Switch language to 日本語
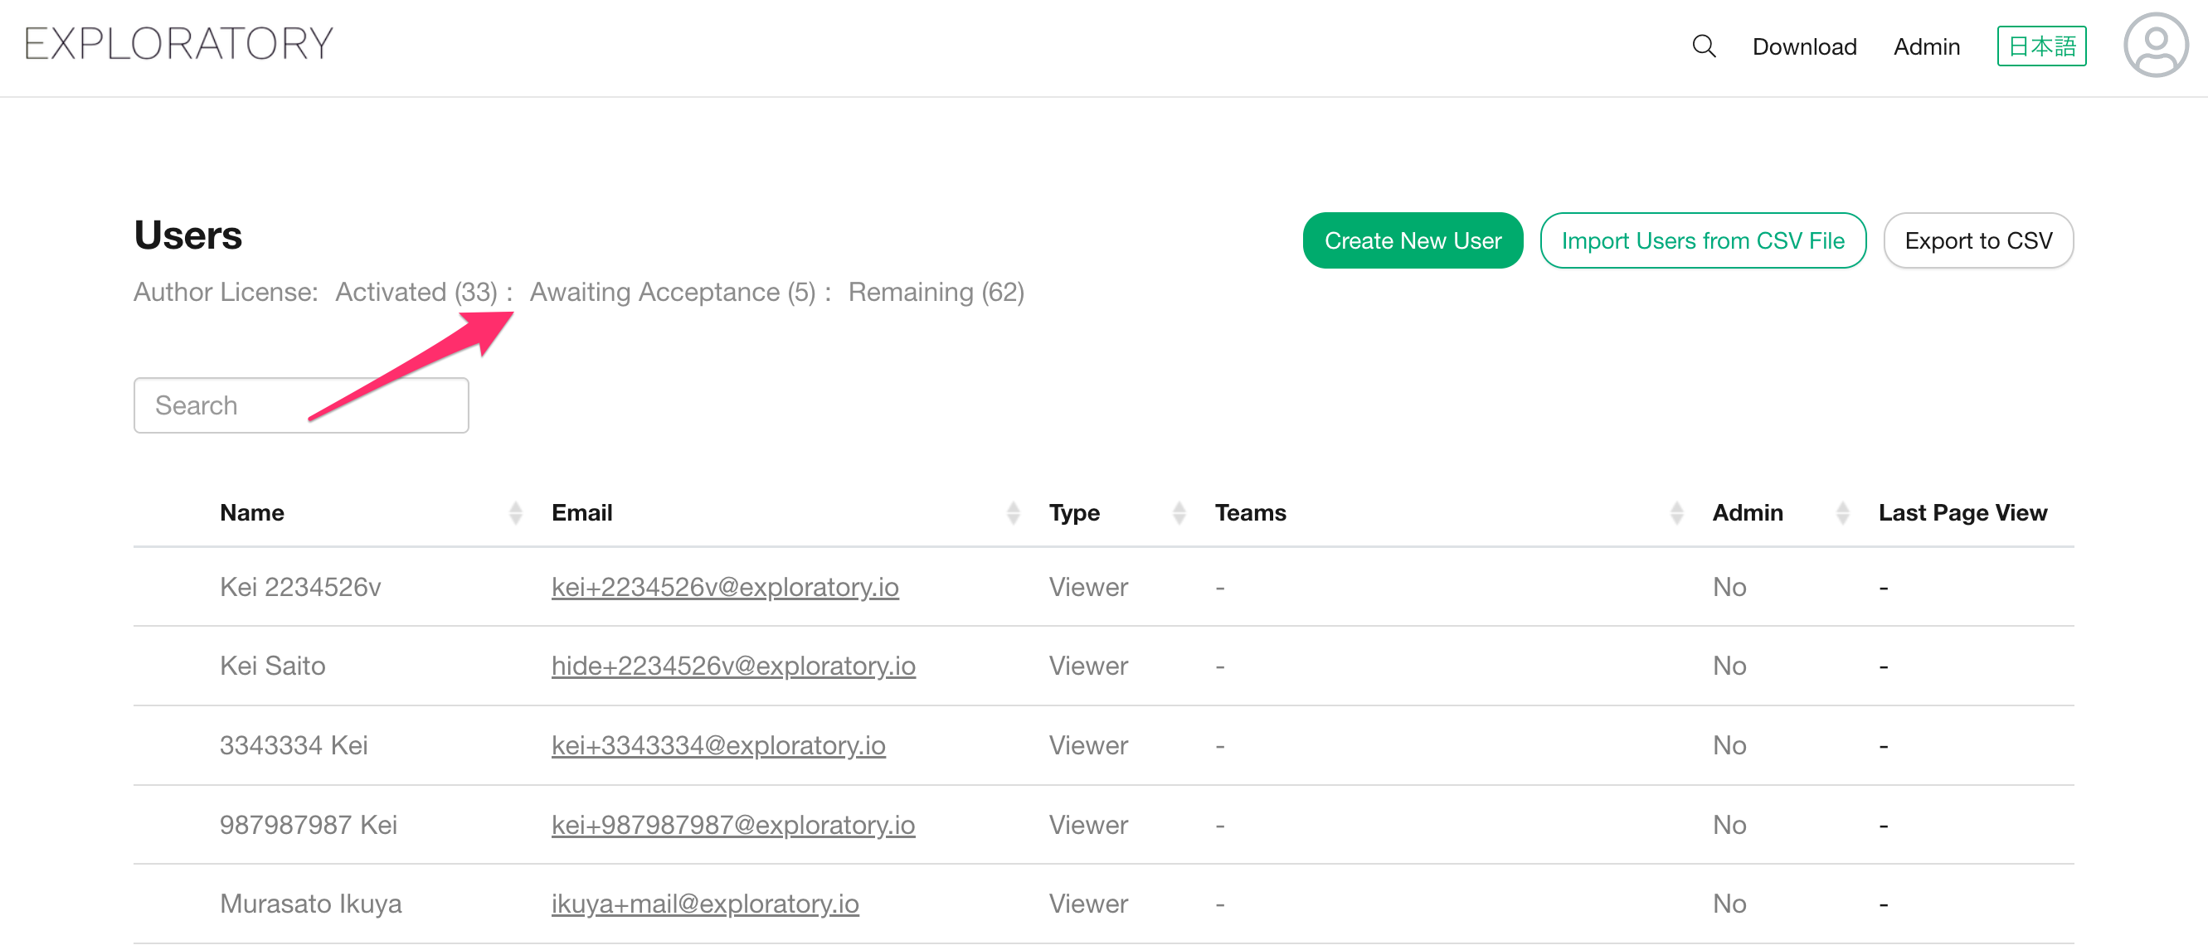The width and height of the screenshot is (2208, 950). (x=2040, y=46)
